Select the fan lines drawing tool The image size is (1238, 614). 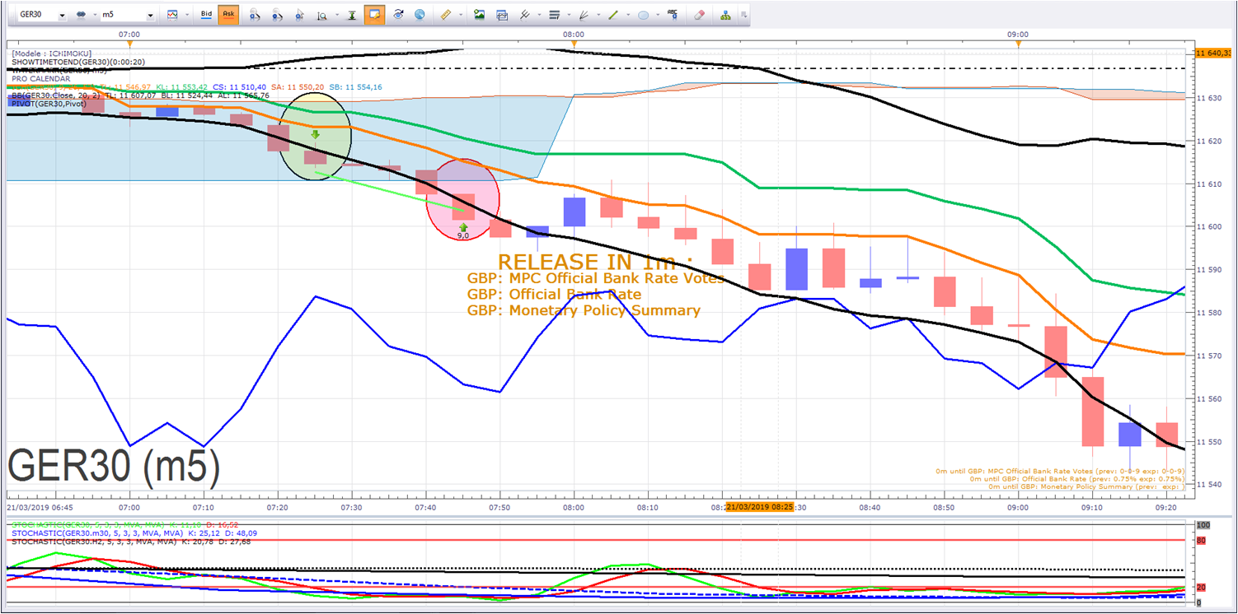584,15
